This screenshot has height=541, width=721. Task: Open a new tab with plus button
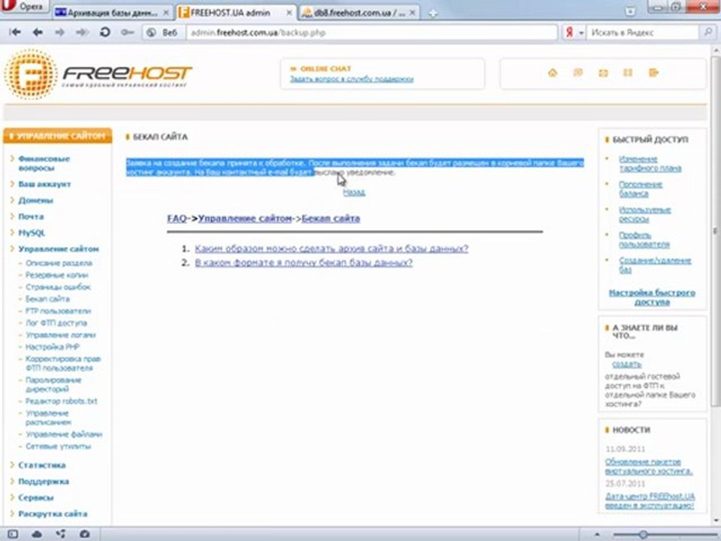(433, 14)
